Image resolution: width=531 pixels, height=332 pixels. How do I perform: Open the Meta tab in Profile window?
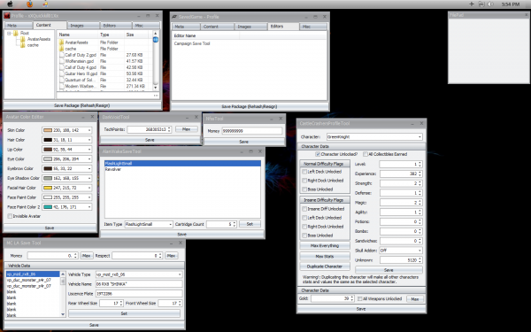(19, 26)
